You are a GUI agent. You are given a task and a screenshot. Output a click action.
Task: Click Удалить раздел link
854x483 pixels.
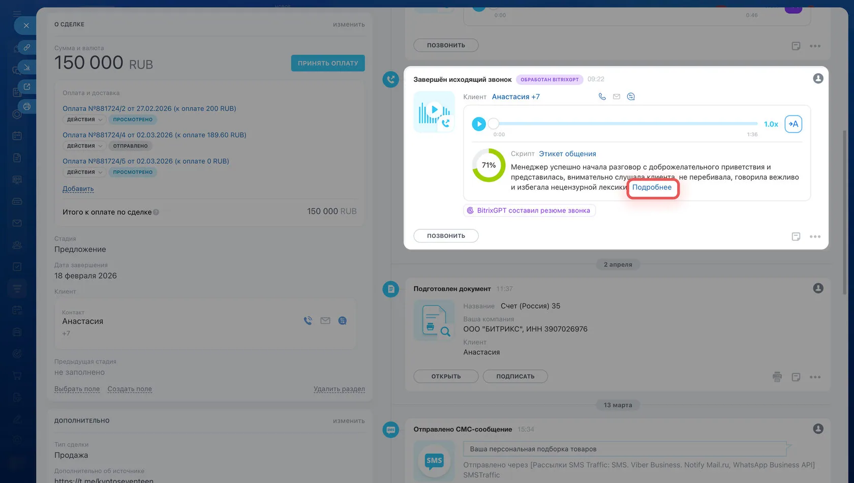(339, 389)
